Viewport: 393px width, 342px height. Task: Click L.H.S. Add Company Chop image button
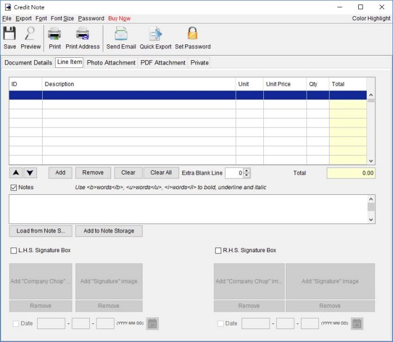pyautogui.click(x=41, y=281)
